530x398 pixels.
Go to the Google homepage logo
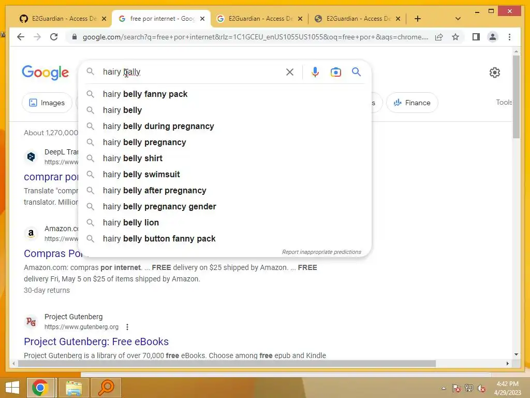point(46,73)
